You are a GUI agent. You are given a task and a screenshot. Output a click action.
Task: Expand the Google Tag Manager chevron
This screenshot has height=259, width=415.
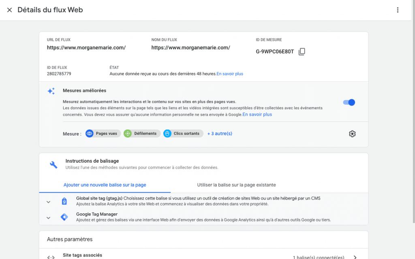point(48,218)
